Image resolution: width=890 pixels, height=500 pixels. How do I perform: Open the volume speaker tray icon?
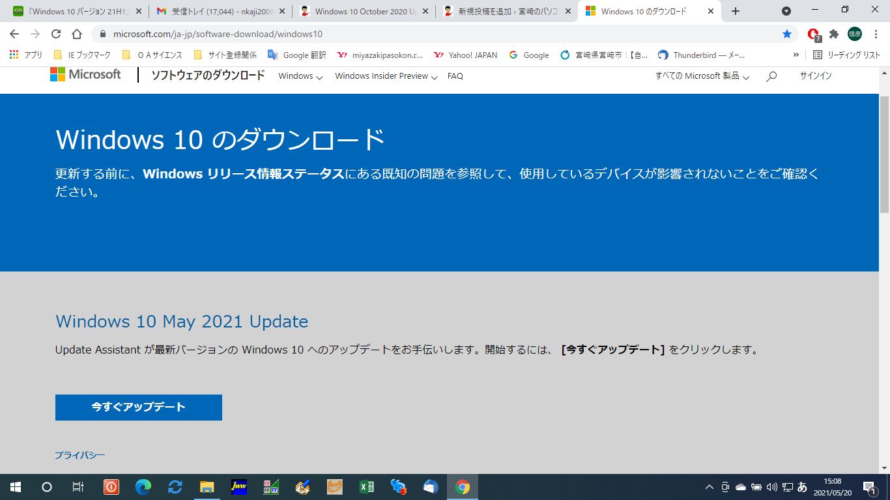coord(772,487)
